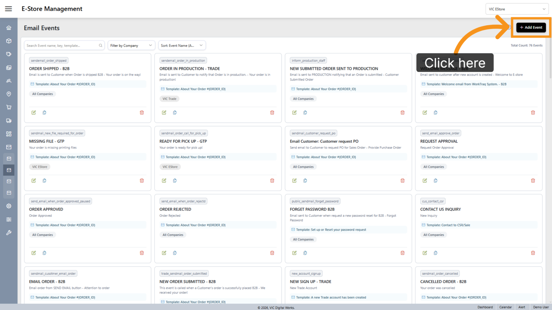The width and height of the screenshot is (552, 310).
Task: Copy the FORGET PASSWORD B2B event
Action: [305, 253]
